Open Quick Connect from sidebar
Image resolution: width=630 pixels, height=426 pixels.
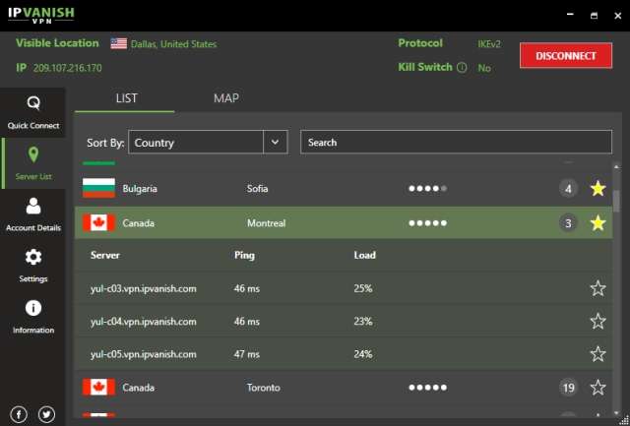pos(33,111)
